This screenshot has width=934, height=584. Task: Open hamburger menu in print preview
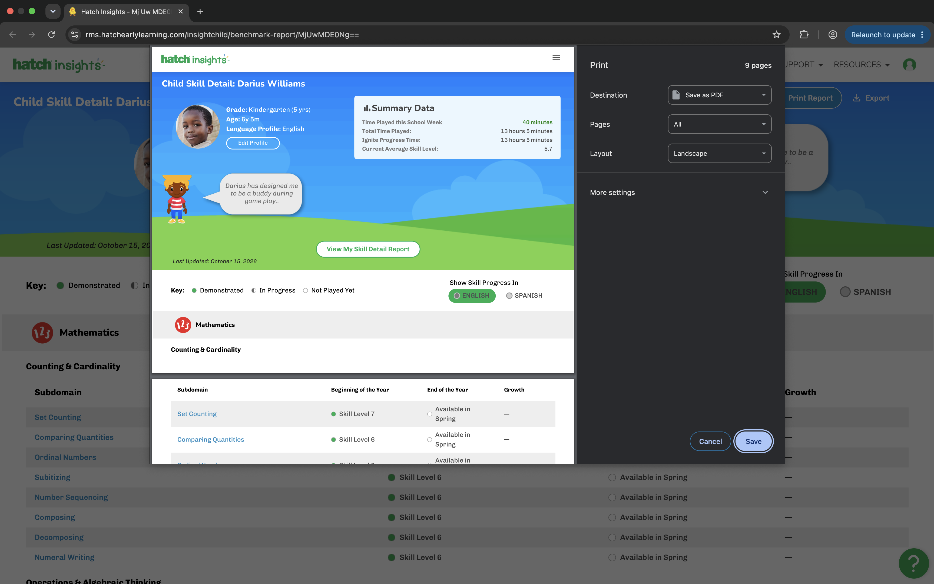[556, 58]
